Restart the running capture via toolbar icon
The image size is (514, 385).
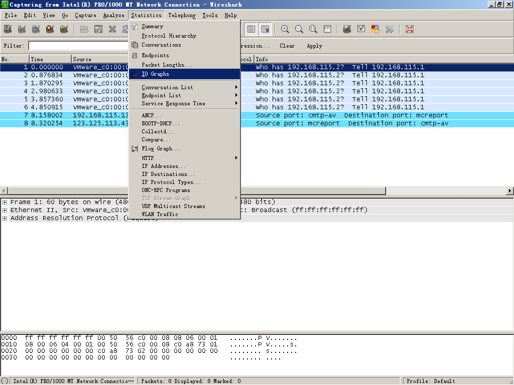tap(64, 29)
